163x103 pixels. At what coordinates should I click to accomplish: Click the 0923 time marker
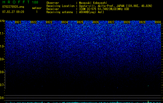[49, 22]
